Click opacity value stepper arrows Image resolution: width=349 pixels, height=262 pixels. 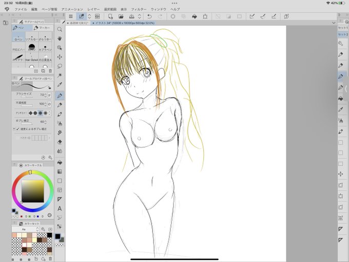(45, 104)
